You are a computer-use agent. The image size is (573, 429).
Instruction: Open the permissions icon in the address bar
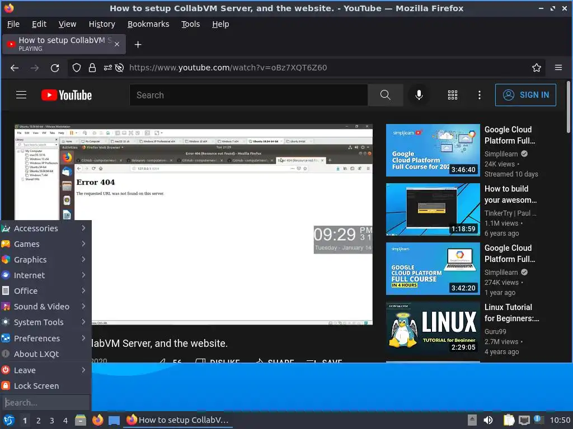point(108,68)
